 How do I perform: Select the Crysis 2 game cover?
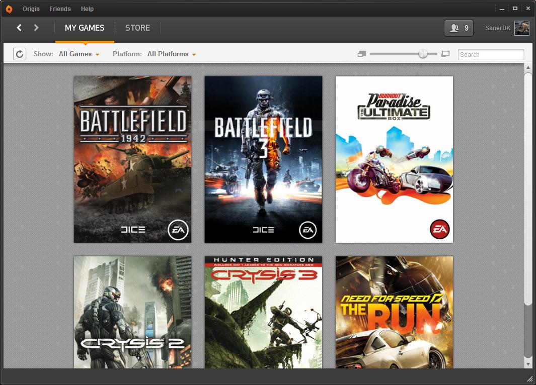133,312
